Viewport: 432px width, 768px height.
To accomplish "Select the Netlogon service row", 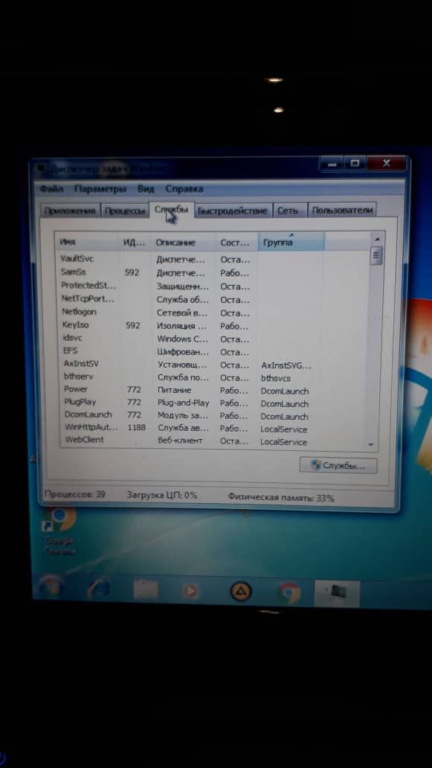I will 213,312.
